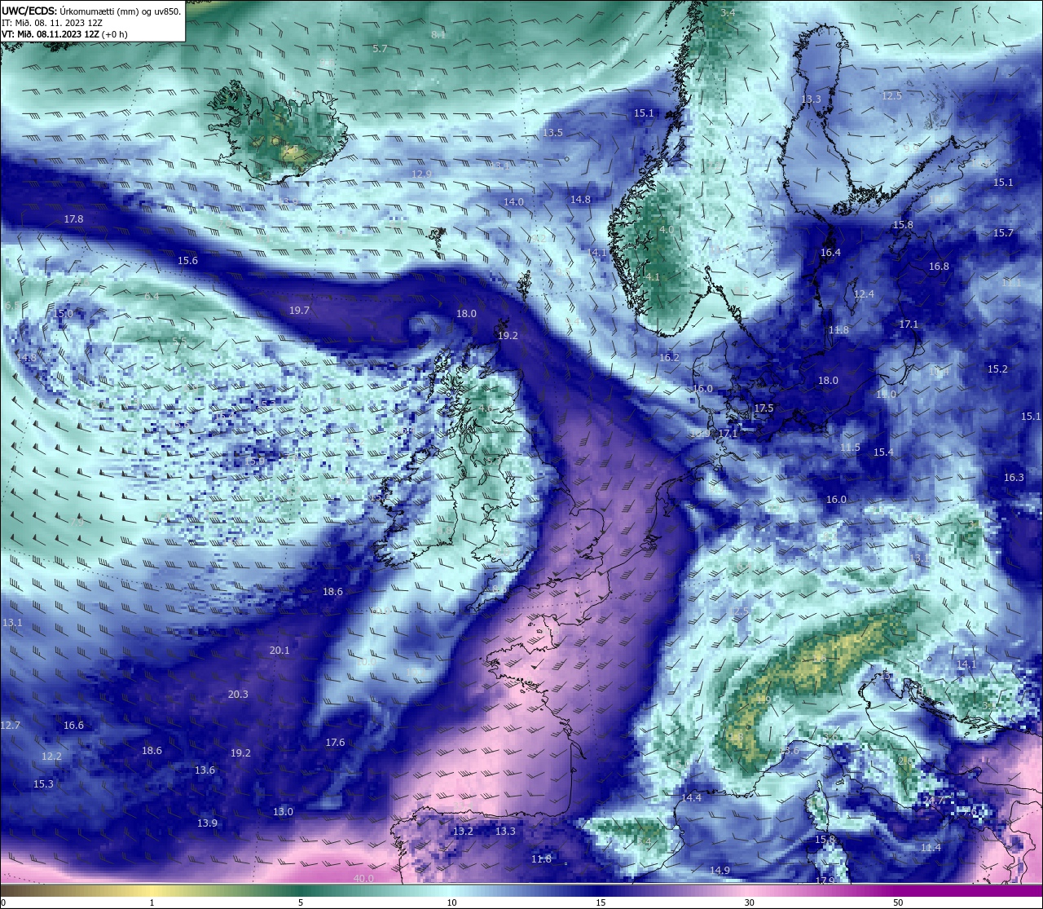Click the 16.8 value label
Screen dimensions: 1043x909
(x=939, y=267)
